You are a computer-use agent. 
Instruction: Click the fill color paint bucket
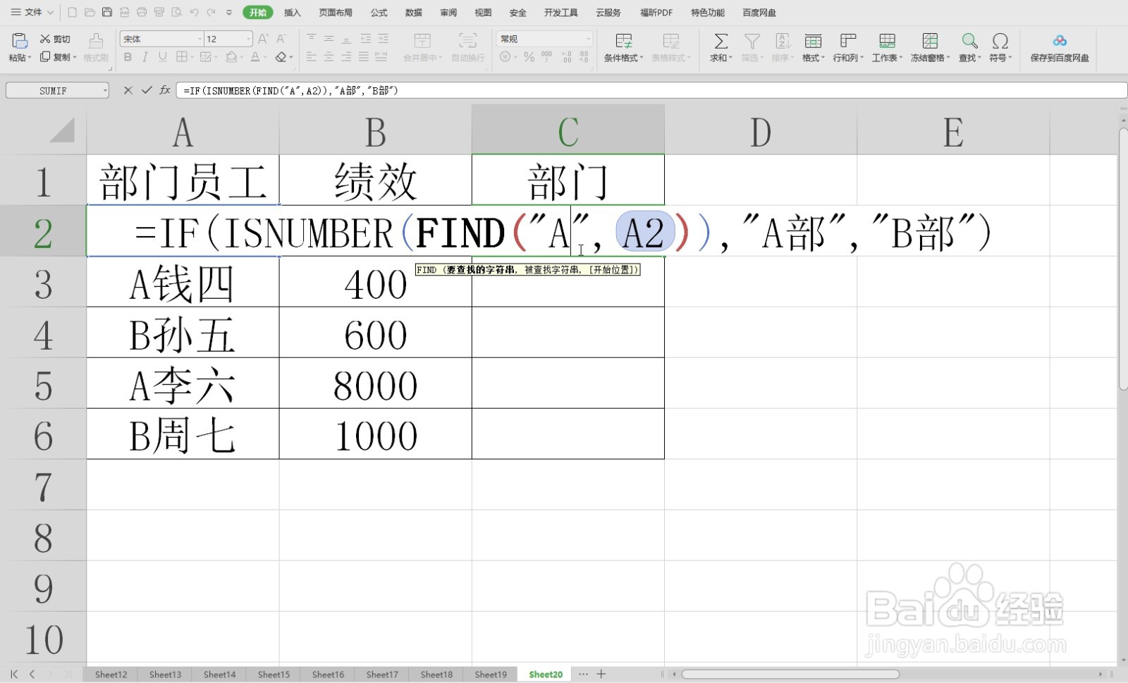231,57
